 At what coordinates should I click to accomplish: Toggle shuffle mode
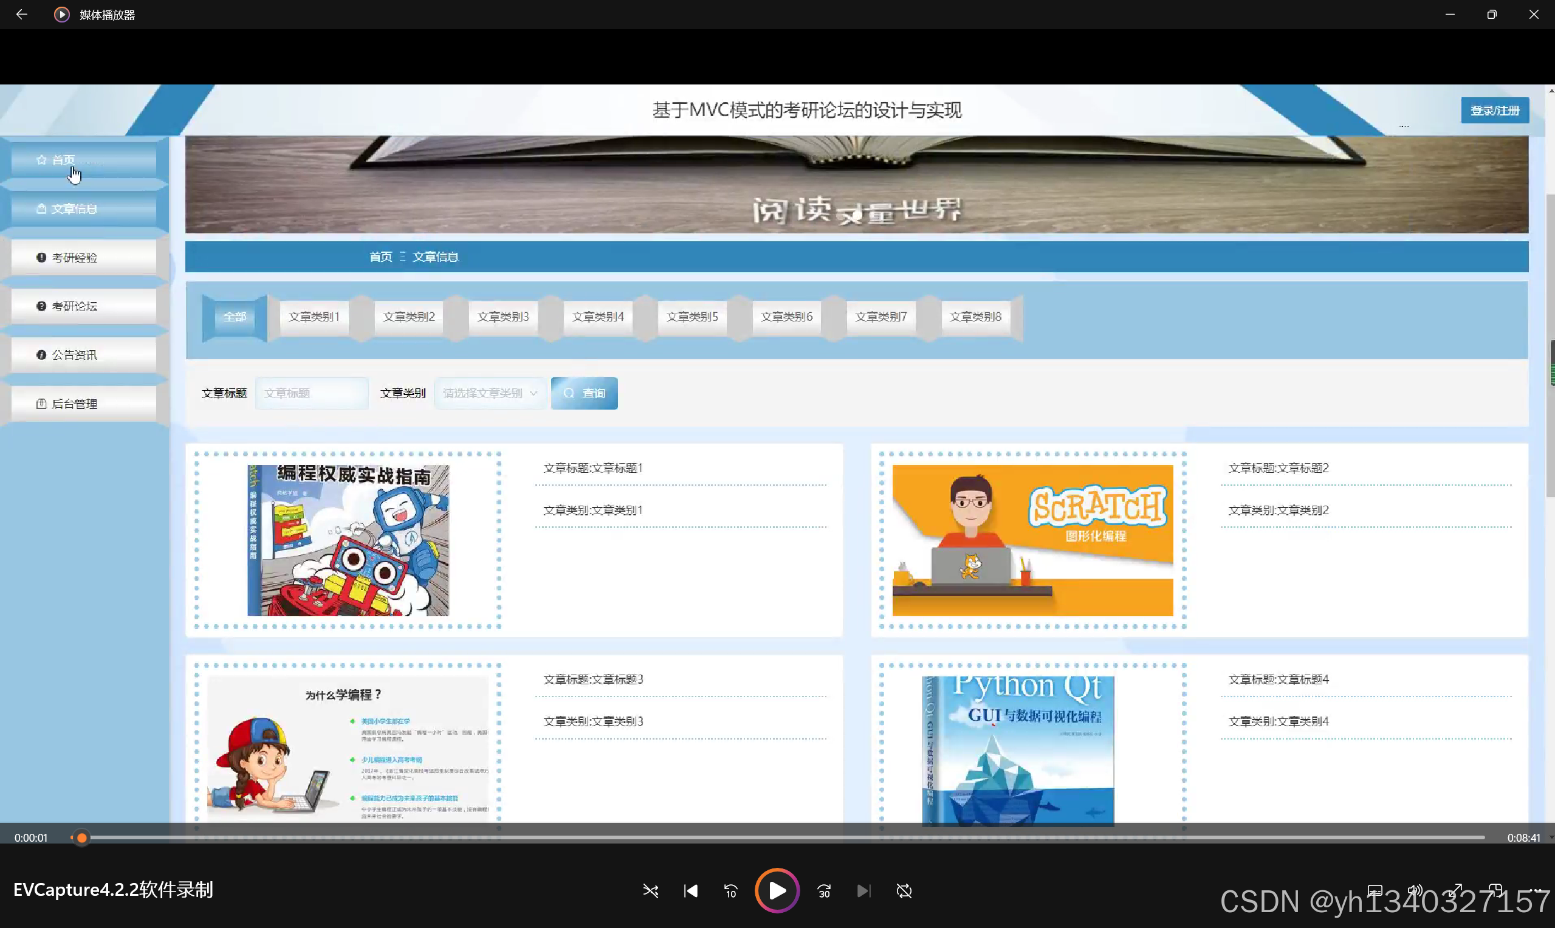[650, 890]
